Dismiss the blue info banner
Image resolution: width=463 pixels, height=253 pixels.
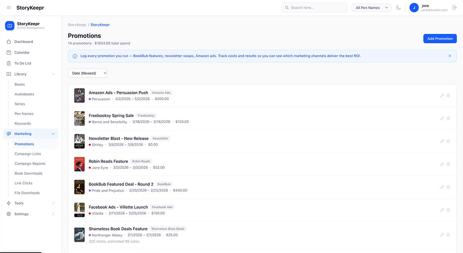click(x=449, y=56)
